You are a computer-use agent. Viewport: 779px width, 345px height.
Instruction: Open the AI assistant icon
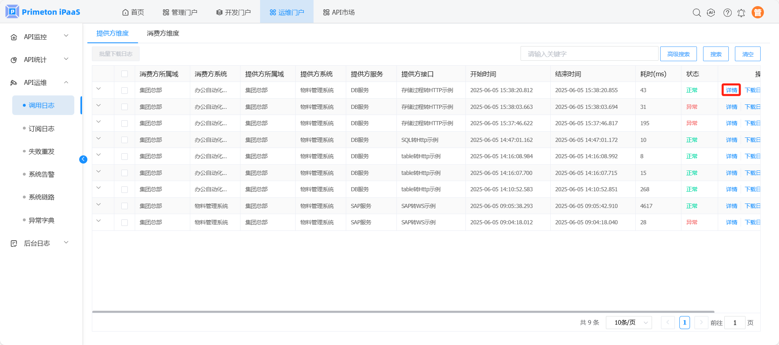(x=711, y=13)
